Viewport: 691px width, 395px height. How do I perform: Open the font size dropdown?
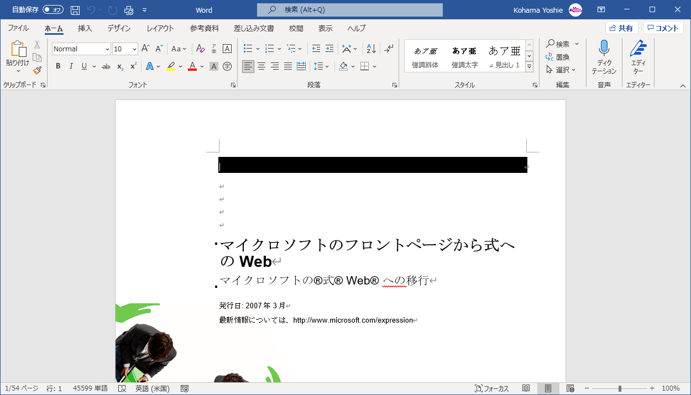(x=134, y=49)
